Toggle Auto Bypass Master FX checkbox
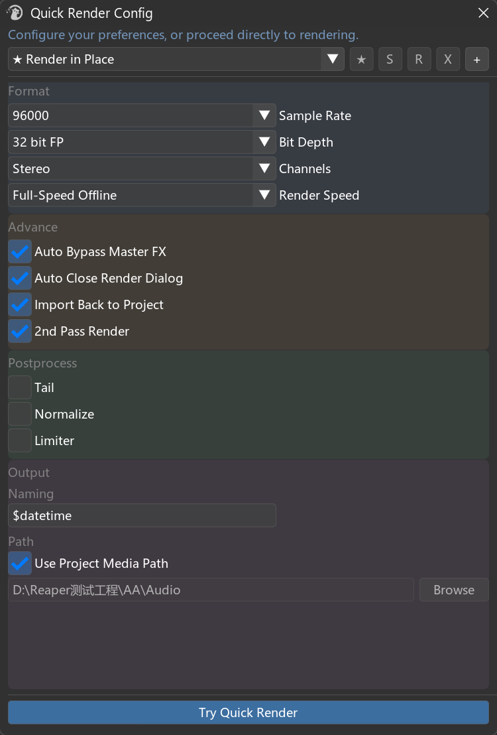 coord(20,251)
